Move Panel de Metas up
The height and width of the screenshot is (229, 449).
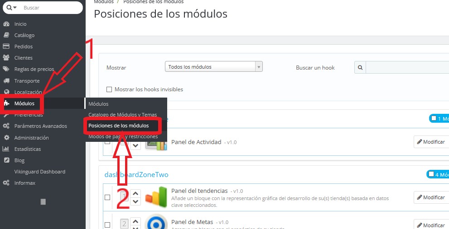point(135,221)
